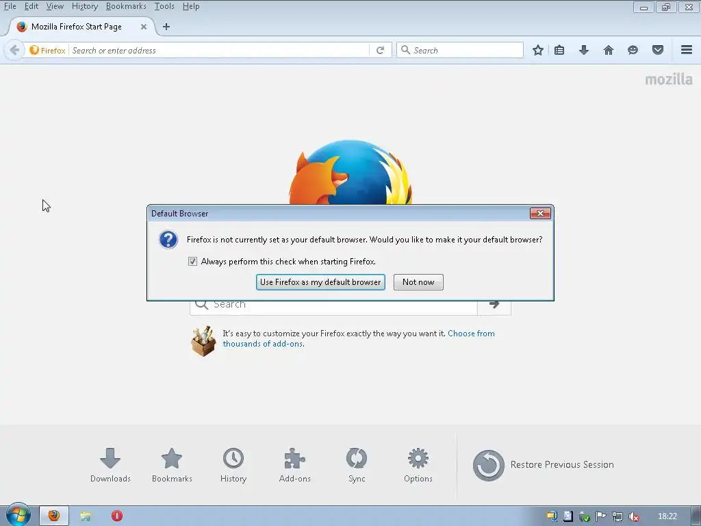The image size is (701, 526).
Task: Close the Mozilla Firefox Start Page tab
Action: pos(144,27)
